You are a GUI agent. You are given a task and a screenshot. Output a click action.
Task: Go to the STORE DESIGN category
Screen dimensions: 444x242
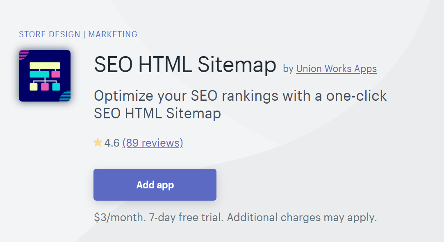[x=50, y=34]
